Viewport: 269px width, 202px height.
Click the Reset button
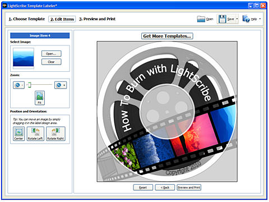tap(143, 187)
